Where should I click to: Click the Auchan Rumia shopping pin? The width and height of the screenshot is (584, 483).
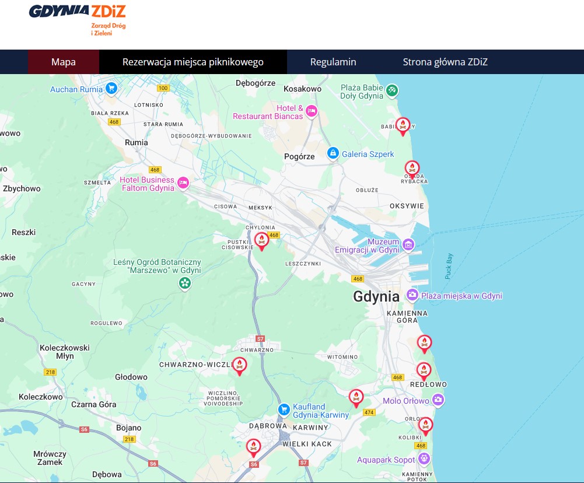111,89
